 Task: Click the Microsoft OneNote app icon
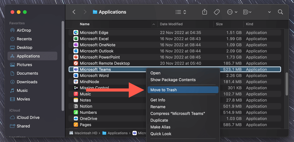point(76,45)
